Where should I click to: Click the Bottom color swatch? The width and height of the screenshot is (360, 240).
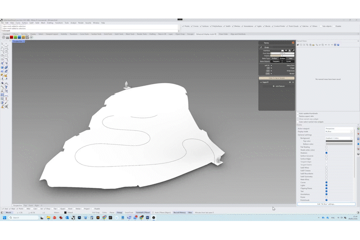[x=339, y=144]
